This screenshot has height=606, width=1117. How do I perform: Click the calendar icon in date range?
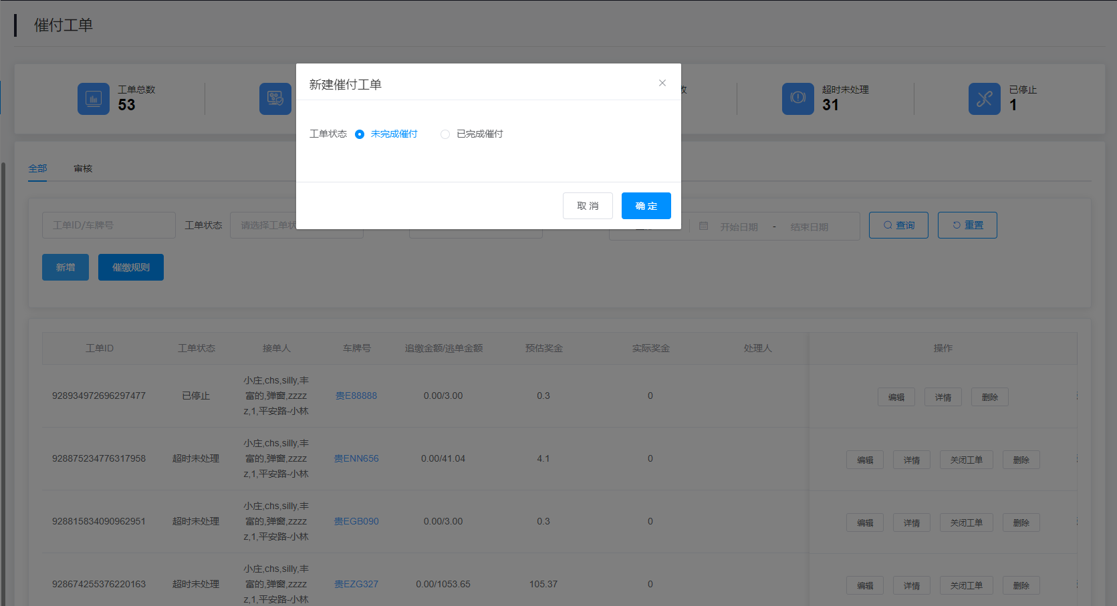703,226
